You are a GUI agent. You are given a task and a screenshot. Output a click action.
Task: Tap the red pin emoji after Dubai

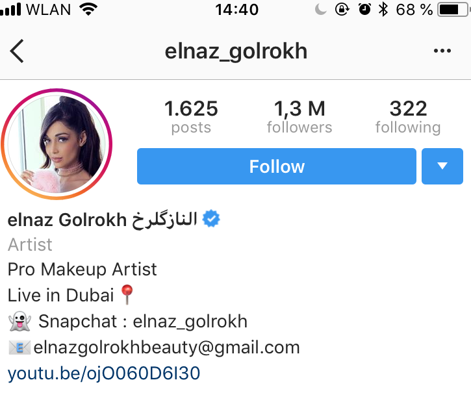point(127,294)
